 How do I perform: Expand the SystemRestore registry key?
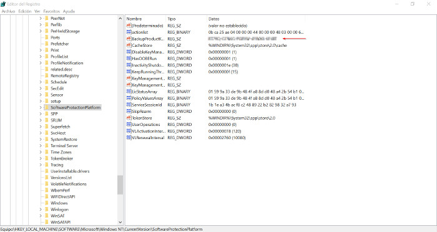pyautogui.click(x=41, y=139)
